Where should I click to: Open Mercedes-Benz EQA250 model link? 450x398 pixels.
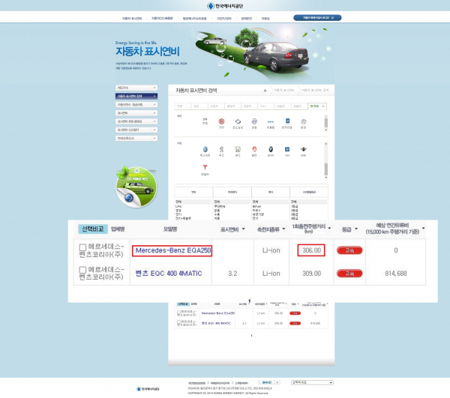[173, 250]
